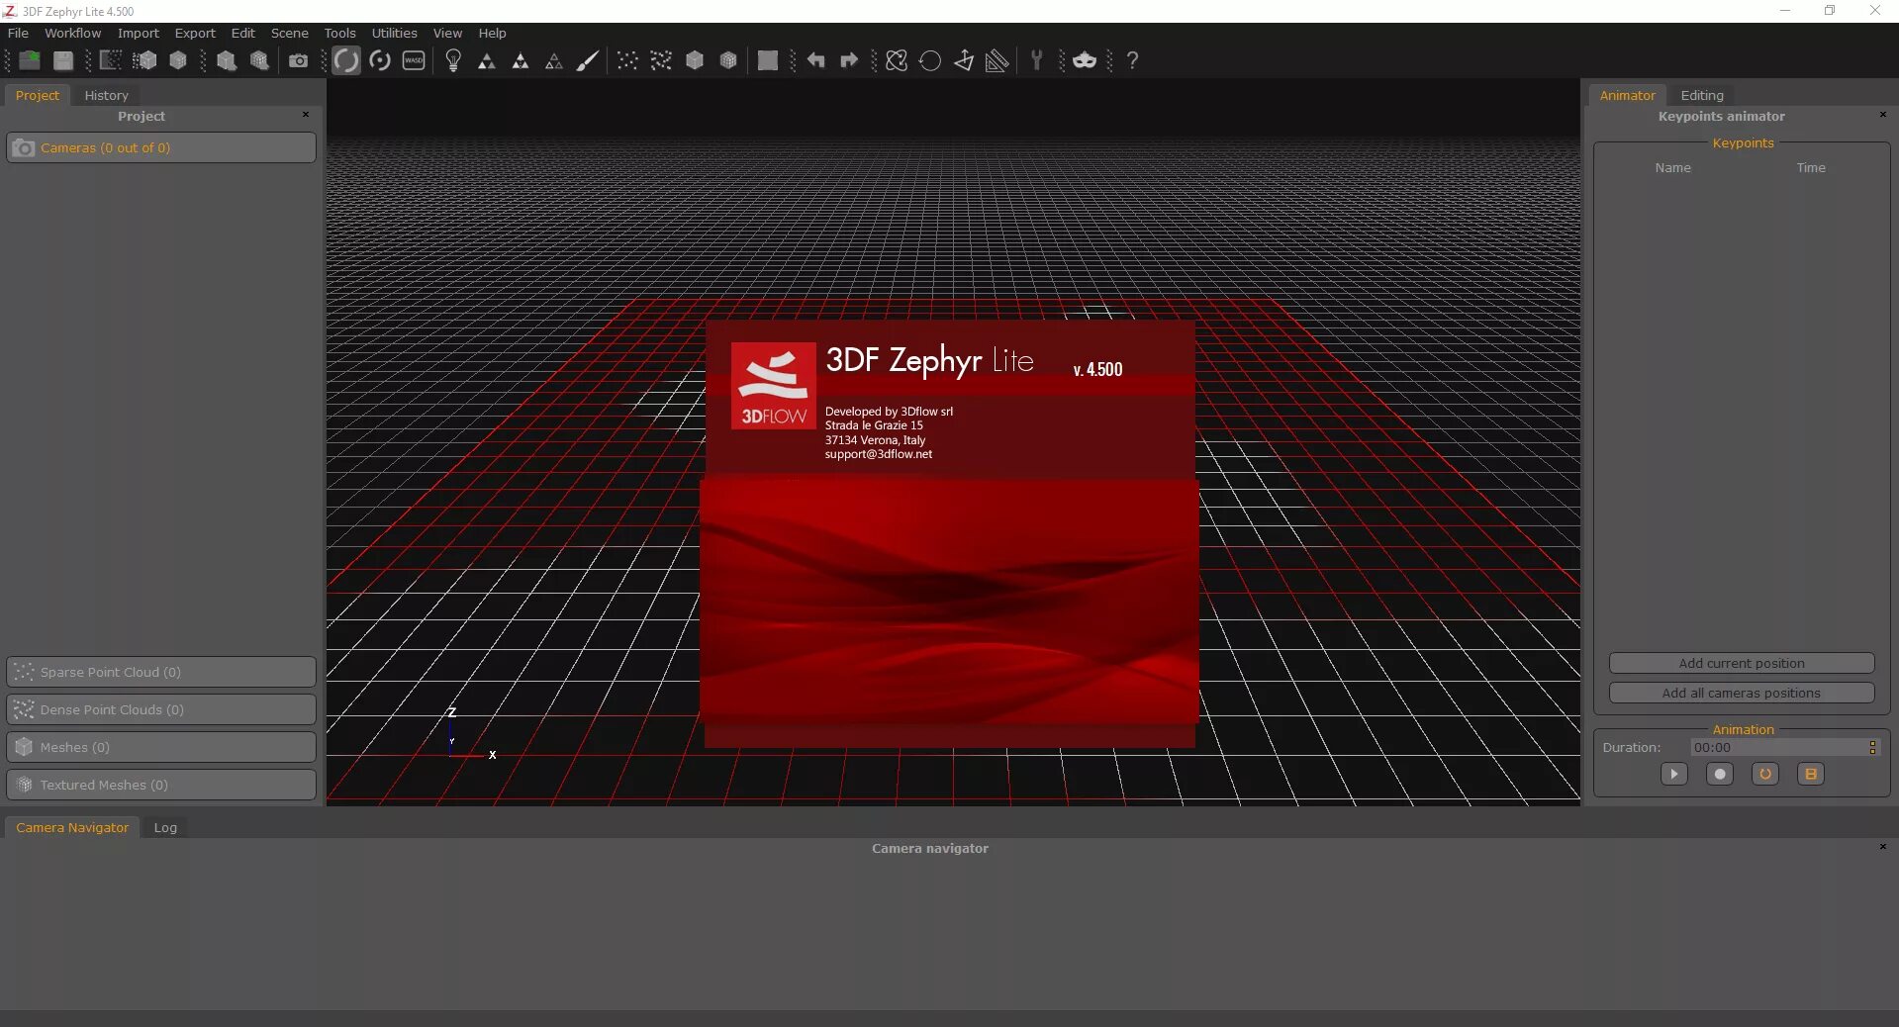Toggle the light bulb lighting icon
The height and width of the screenshot is (1027, 1899).
pos(453,60)
